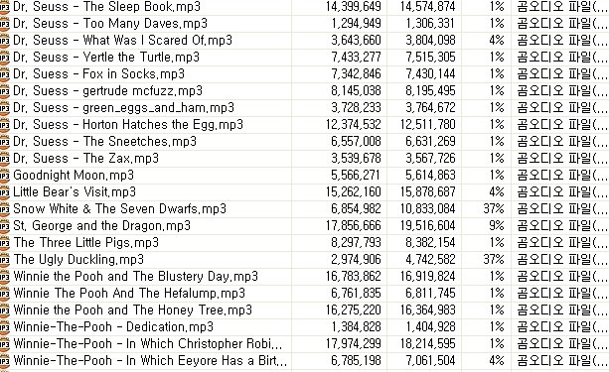Select Winnie the Pooh and The Blustery Day.mp3
This screenshot has height=372, width=609.
click(135, 276)
